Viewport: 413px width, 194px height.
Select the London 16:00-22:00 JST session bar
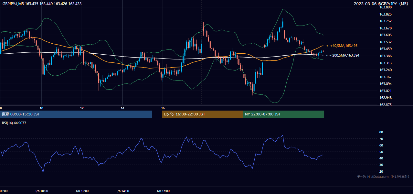coord(202,114)
